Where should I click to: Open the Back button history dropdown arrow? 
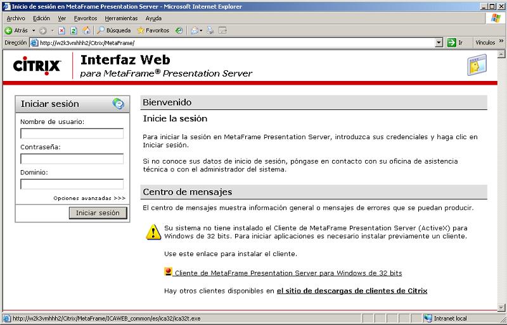tap(34, 30)
